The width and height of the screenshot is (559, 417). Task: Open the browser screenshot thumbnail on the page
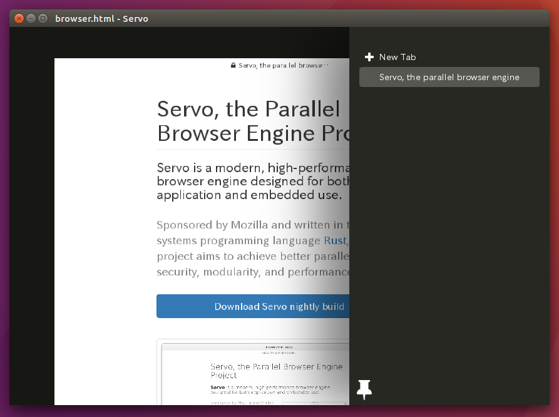tap(253, 372)
